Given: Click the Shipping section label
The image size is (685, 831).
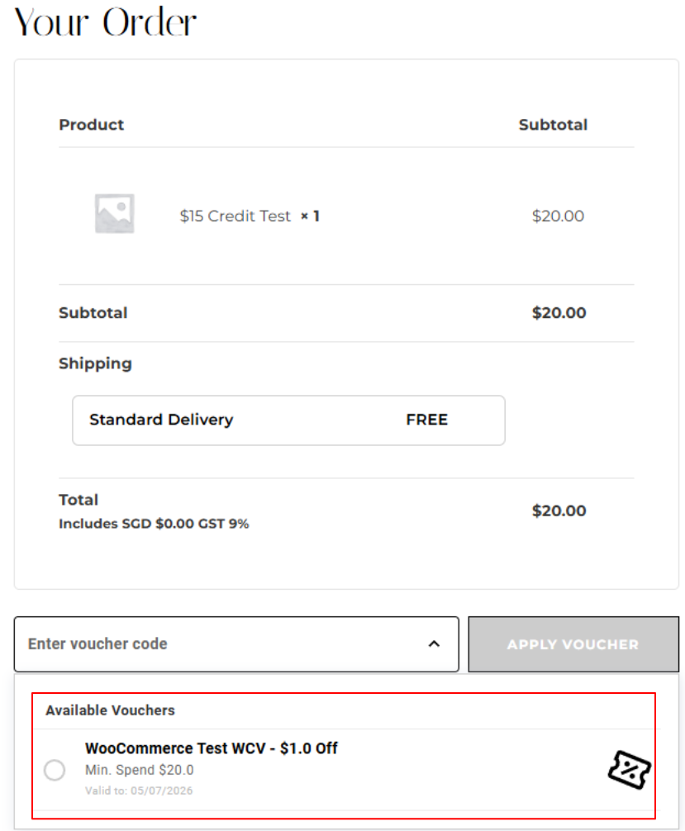Looking at the screenshot, I should (x=95, y=364).
